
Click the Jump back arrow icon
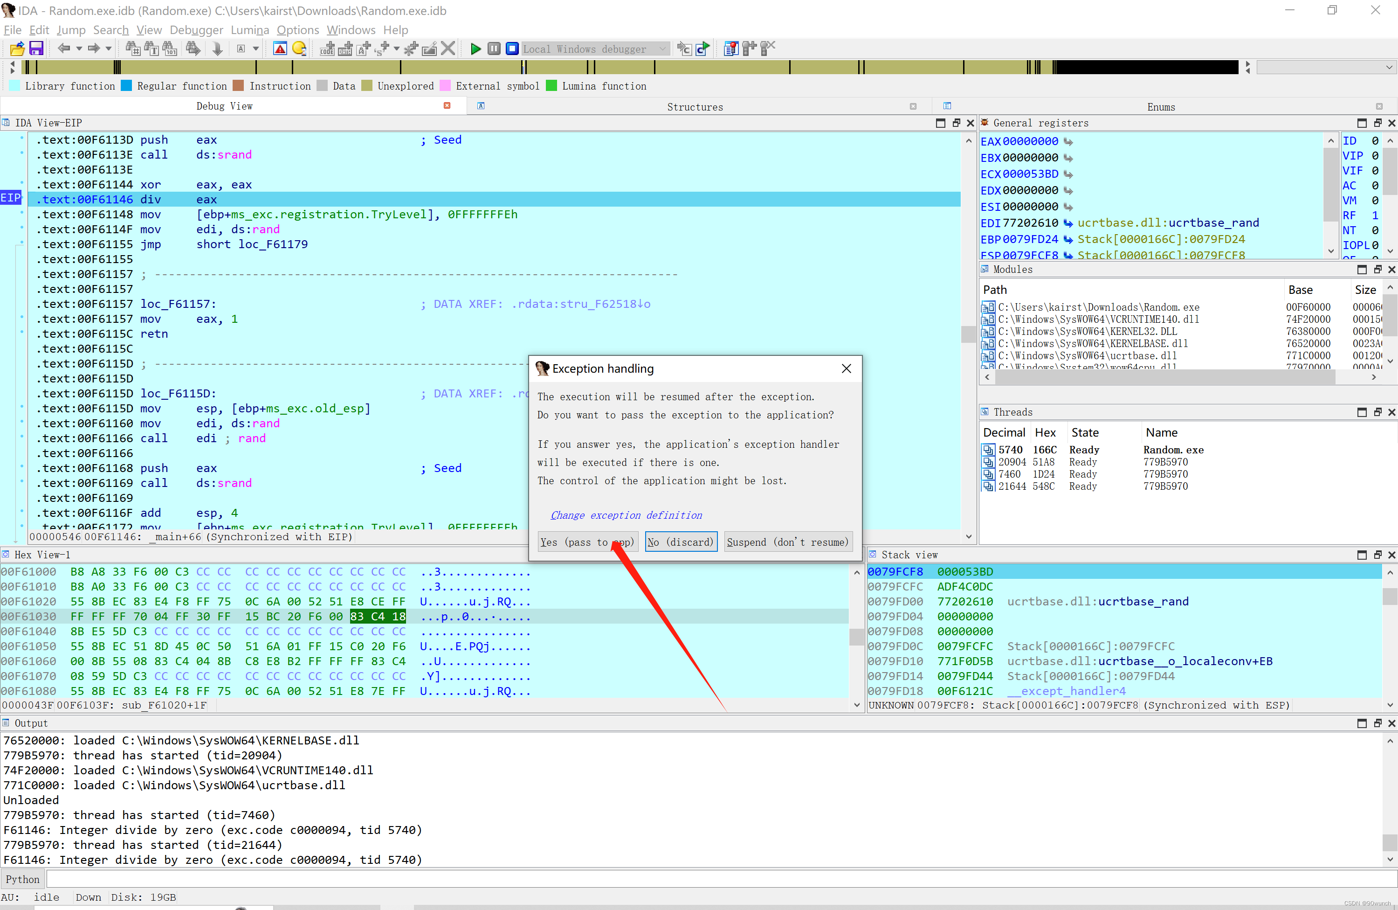[63, 49]
